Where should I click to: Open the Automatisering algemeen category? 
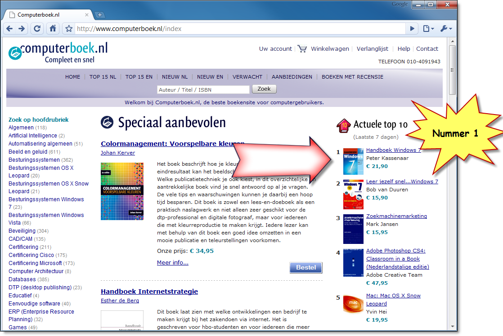point(40,143)
